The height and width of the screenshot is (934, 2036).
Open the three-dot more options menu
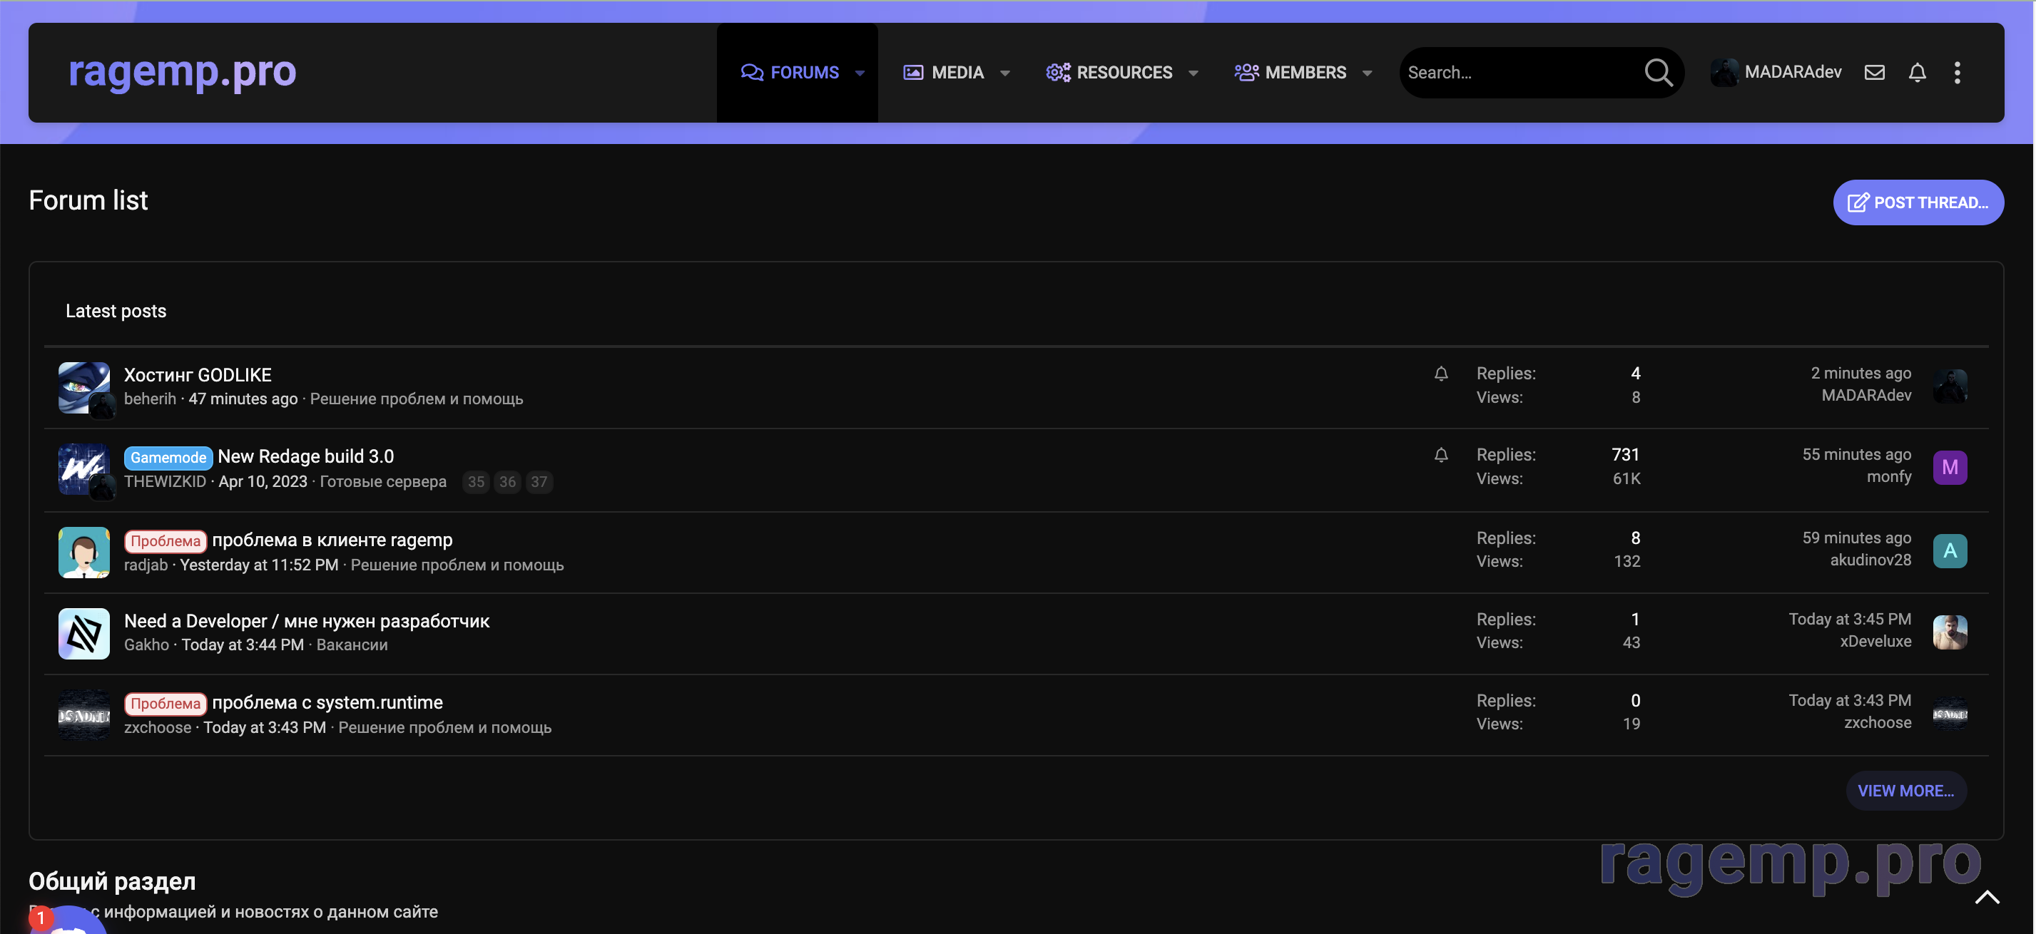point(1958,73)
